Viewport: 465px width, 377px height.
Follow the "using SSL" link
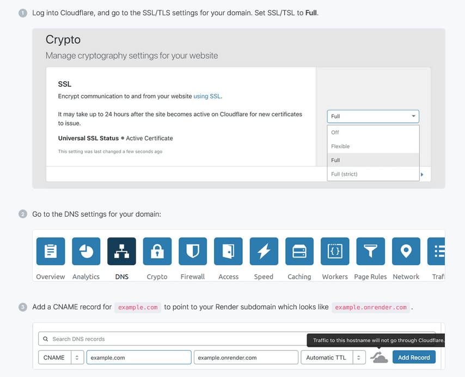pyautogui.click(x=207, y=97)
